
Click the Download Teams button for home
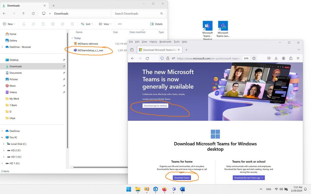pyautogui.click(x=182, y=178)
